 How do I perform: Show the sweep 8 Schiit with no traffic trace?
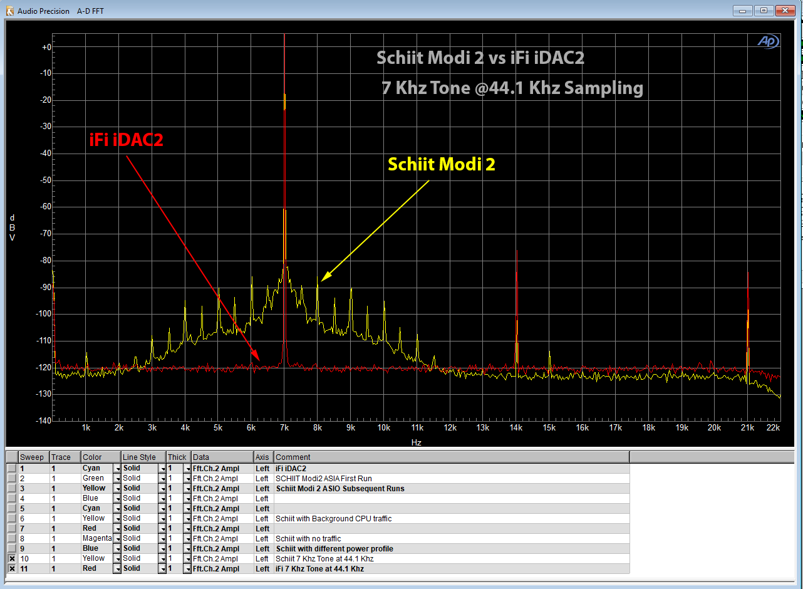pyautogui.click(x=12, y=538)
